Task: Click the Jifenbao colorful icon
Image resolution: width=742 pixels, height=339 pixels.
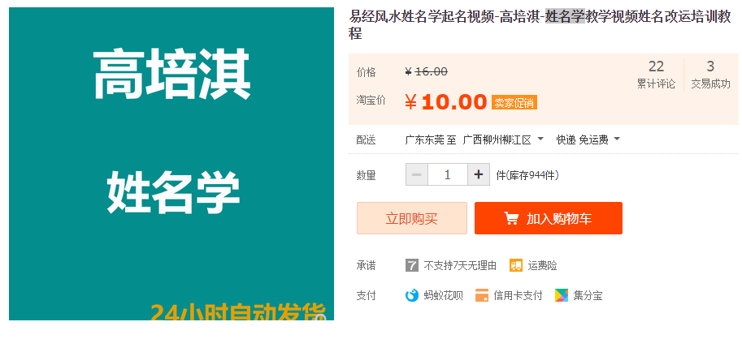Action: click(x=562, y=295)
